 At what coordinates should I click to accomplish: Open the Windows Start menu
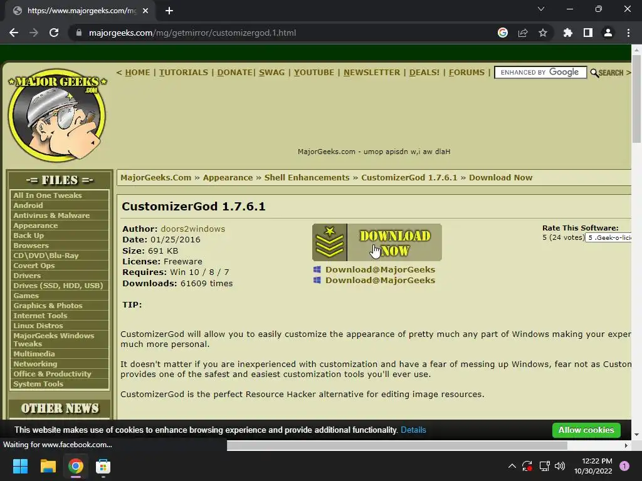20,466
